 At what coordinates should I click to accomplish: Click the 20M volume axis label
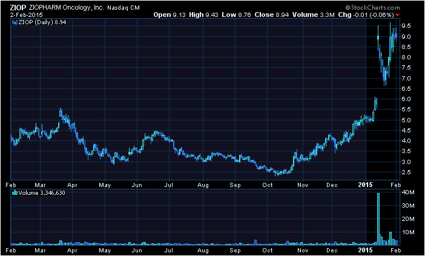408,219
